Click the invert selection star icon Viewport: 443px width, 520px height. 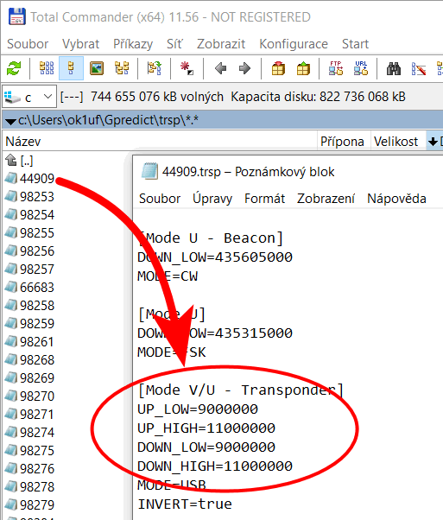tap(187, 68)
